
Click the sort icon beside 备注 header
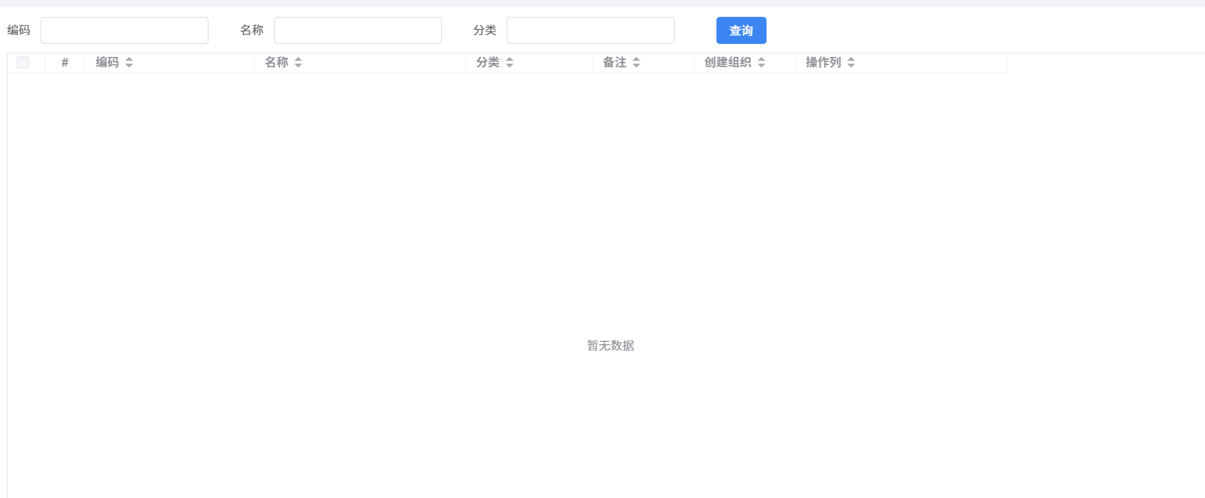click(x=636, y=63)
